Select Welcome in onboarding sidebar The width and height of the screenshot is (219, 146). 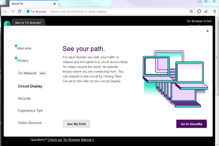pos(24,48)
